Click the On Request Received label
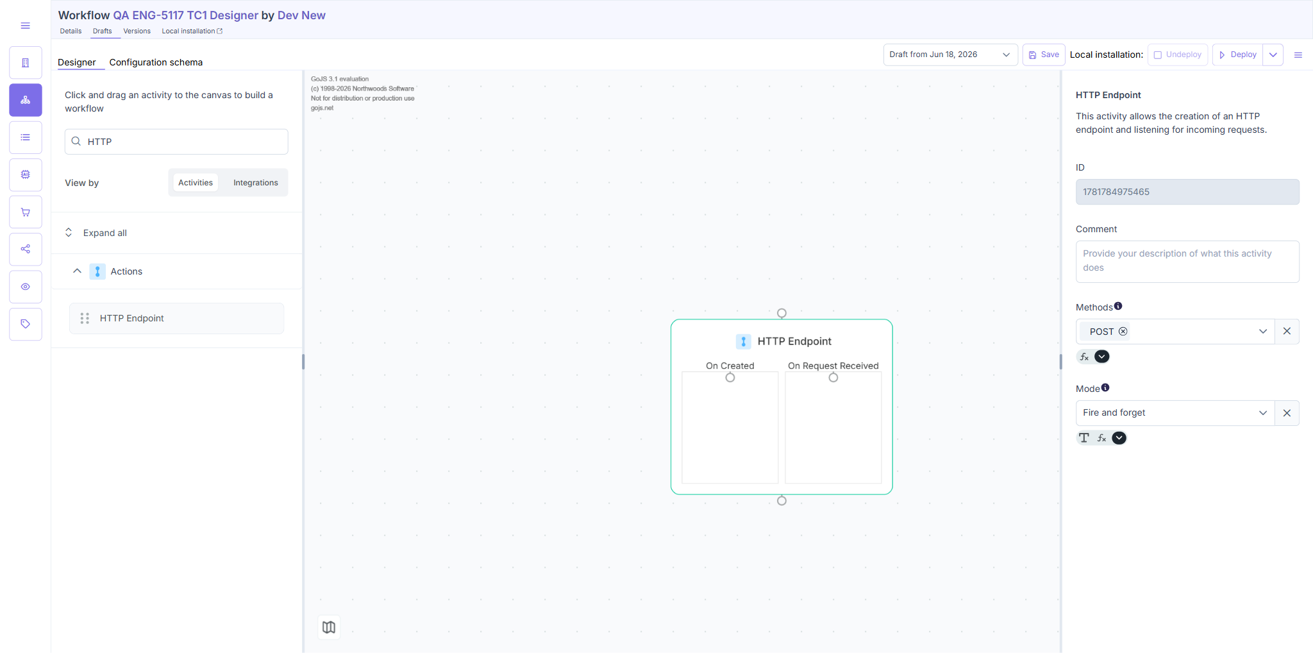 pyautogui.click(x=833, y=366)
